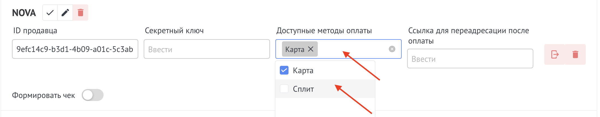Click the redirect link input field
600x117 pixels.
coord(470,59)
